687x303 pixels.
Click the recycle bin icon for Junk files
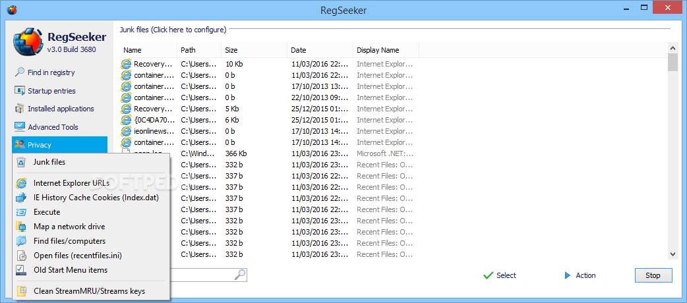click(x=21, y=163)
